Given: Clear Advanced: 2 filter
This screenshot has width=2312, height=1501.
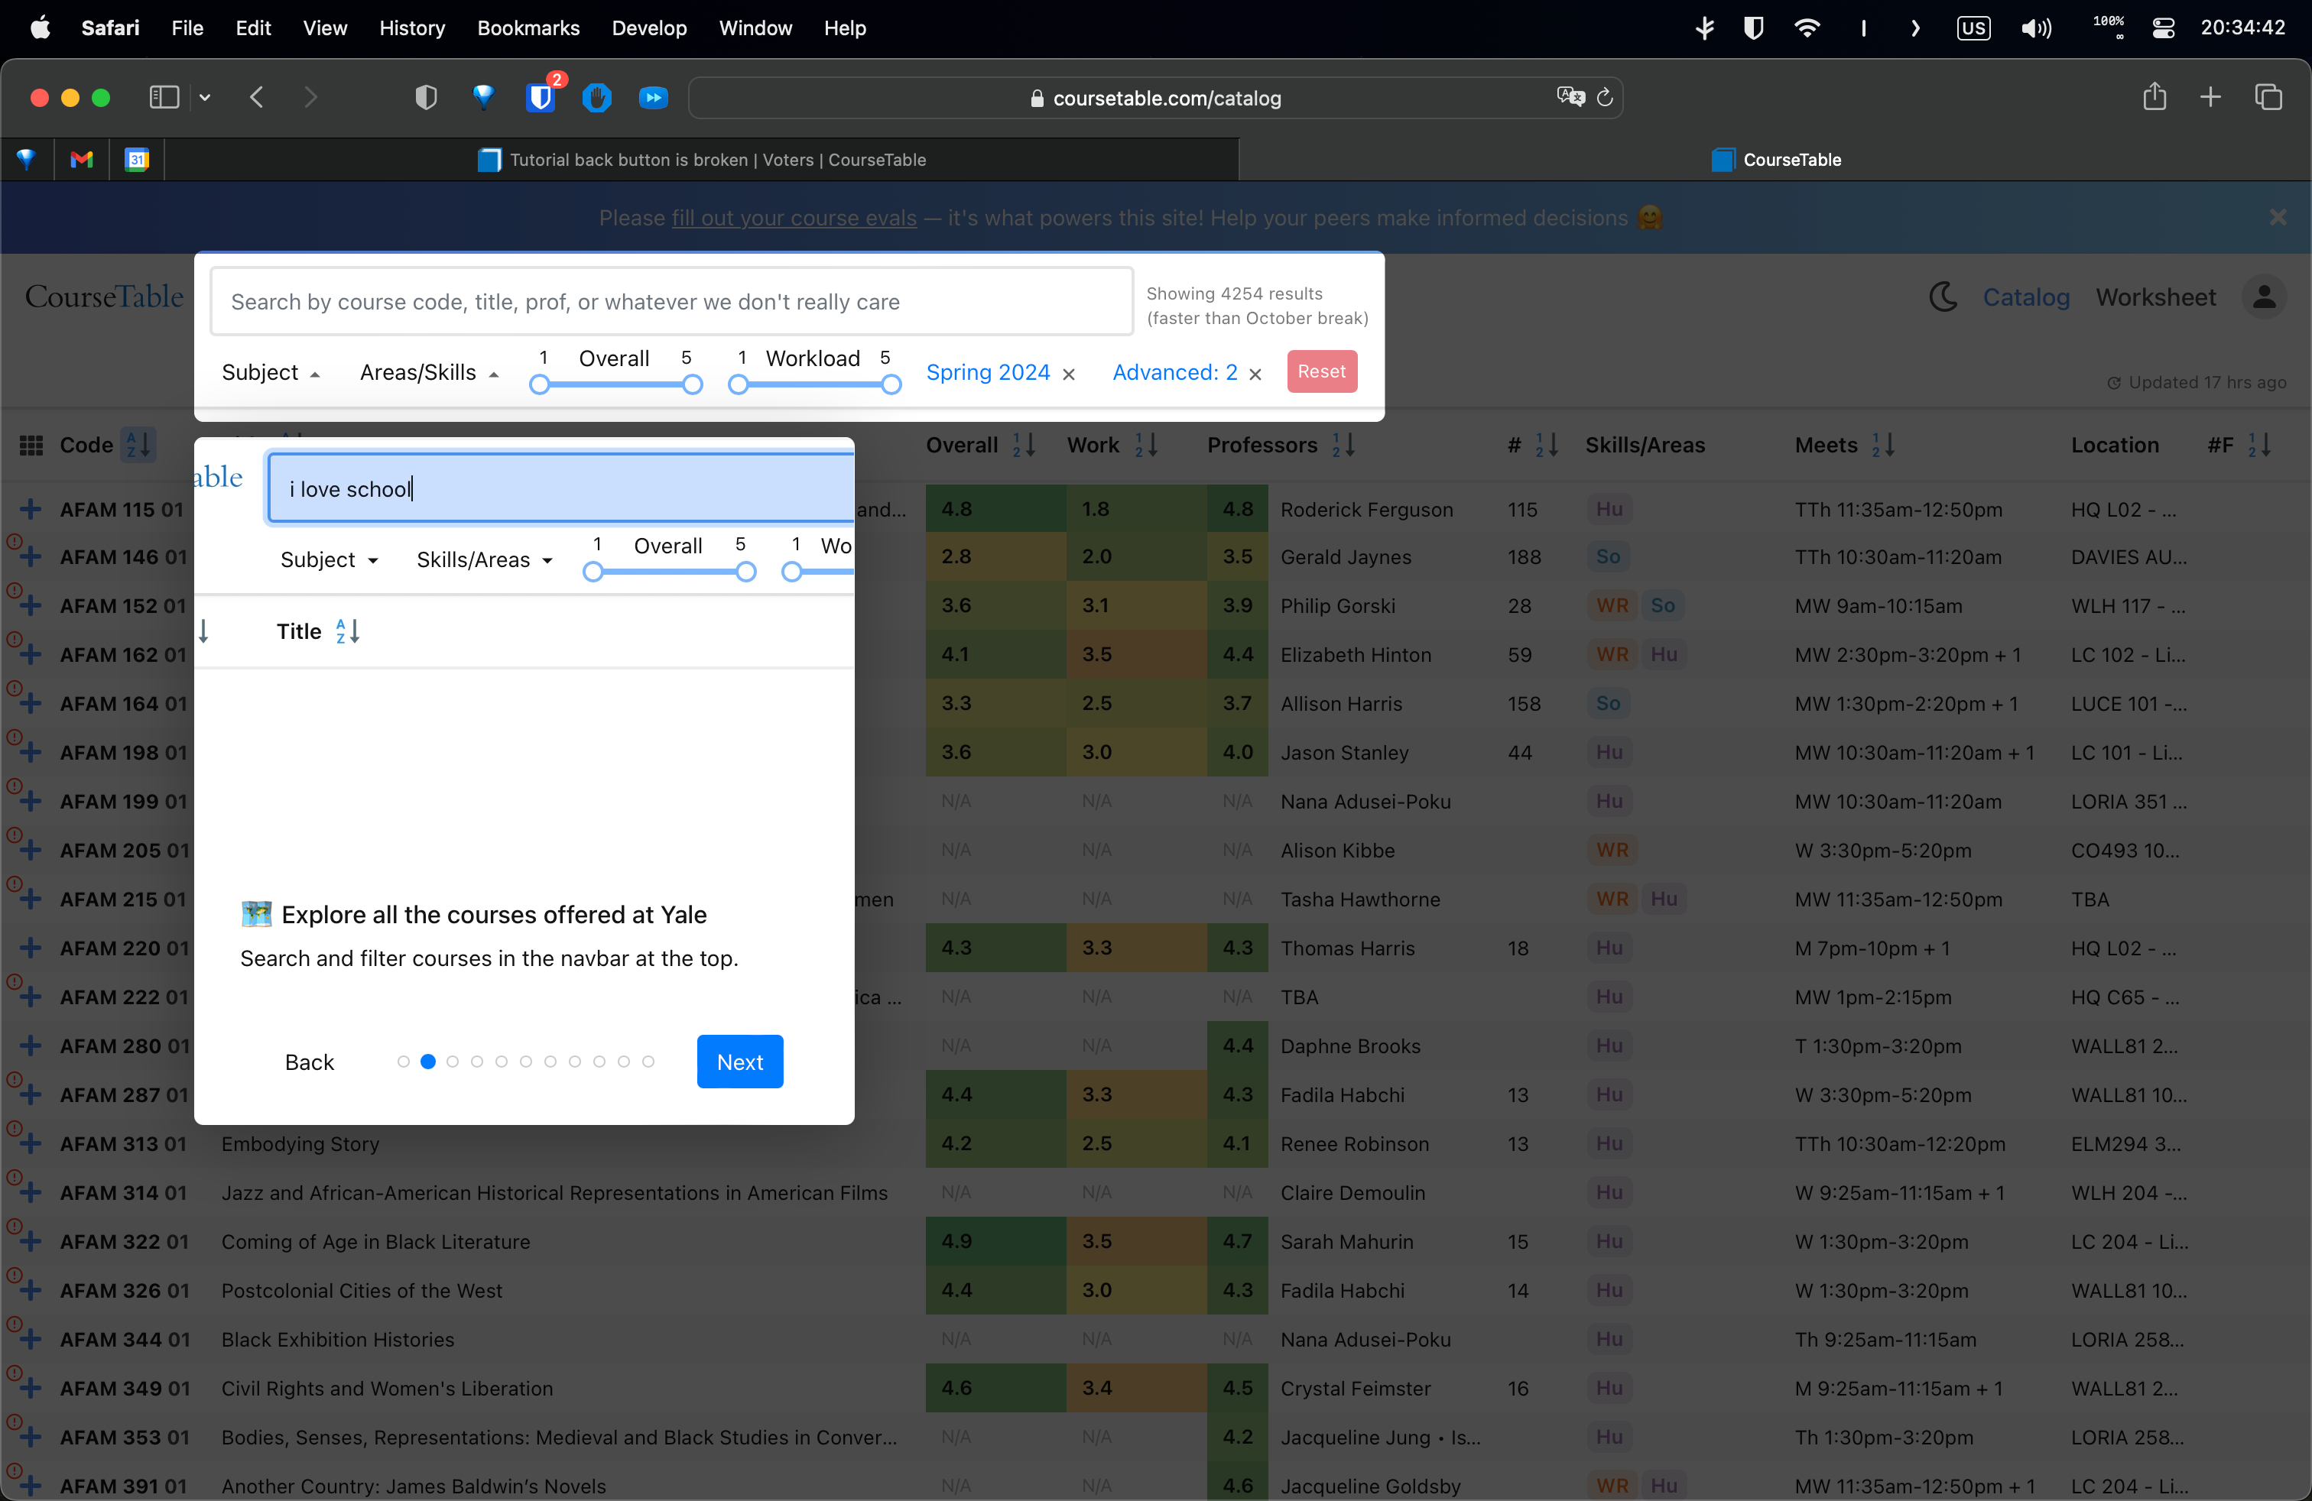Looking at the screenshot, I should [x=1255, y=374].
